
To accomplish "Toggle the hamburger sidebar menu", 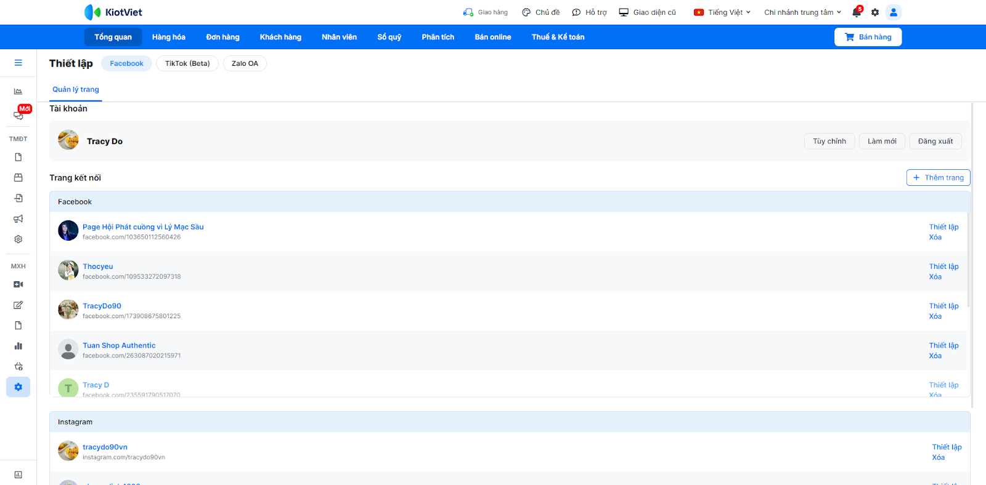I will coord(18,63).
